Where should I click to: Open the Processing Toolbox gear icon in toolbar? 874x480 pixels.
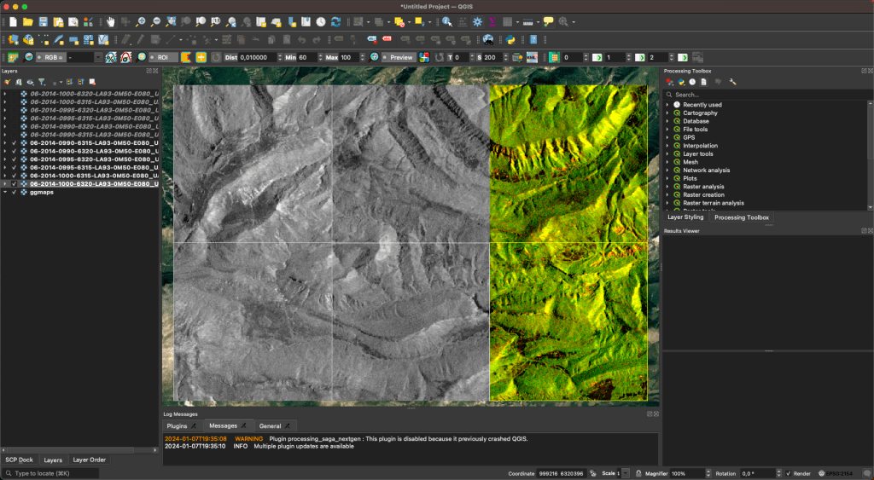(x=477, y=21)
